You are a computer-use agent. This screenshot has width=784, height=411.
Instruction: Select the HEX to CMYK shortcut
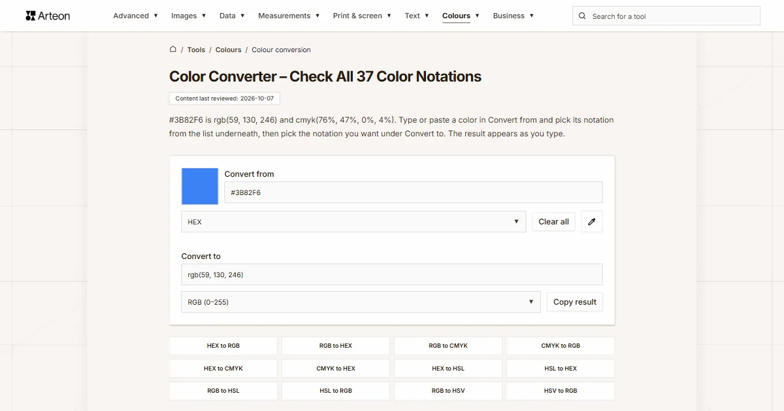223,369
